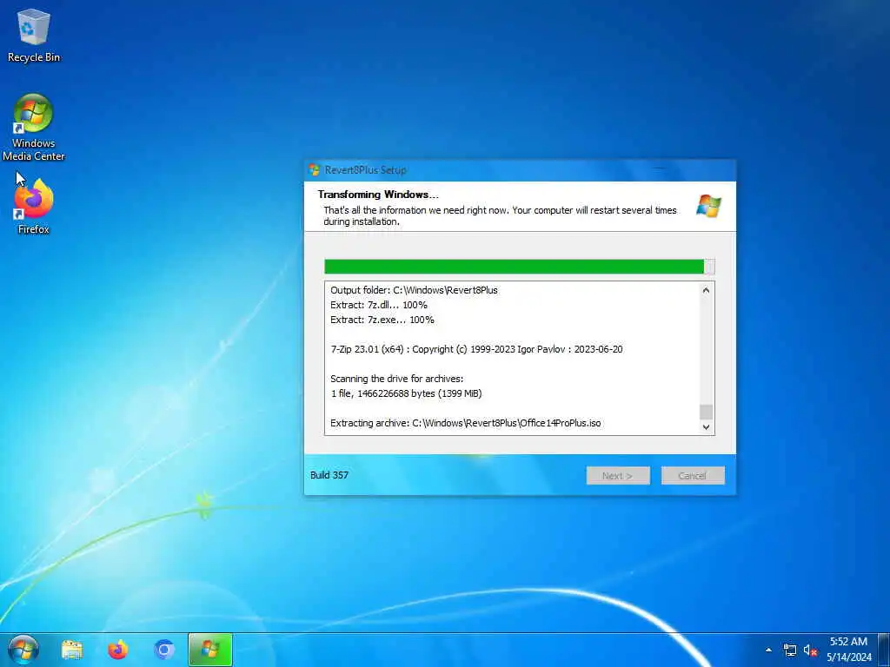Click the log scrollbar down arrow
Image resolution: width=890 pixels, height=667 pixels.
(x=706, y=427)
